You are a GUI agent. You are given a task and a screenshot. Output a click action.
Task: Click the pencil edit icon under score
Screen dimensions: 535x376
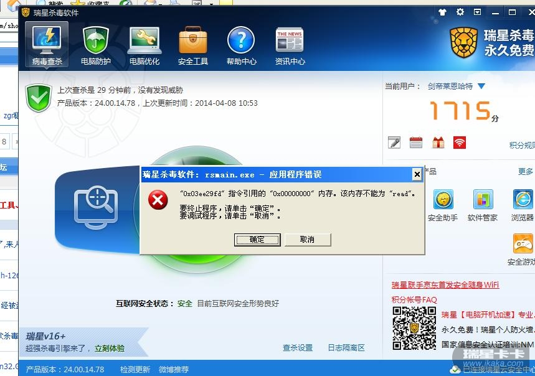(394, 143)
